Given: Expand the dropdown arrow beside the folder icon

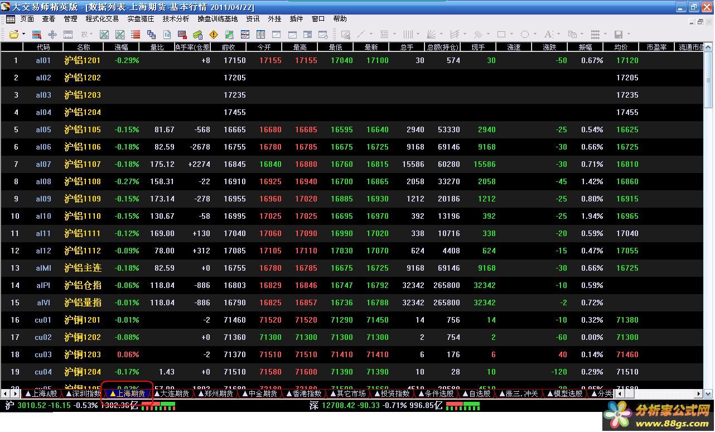Looking at the screenshot, I should 23,34.
